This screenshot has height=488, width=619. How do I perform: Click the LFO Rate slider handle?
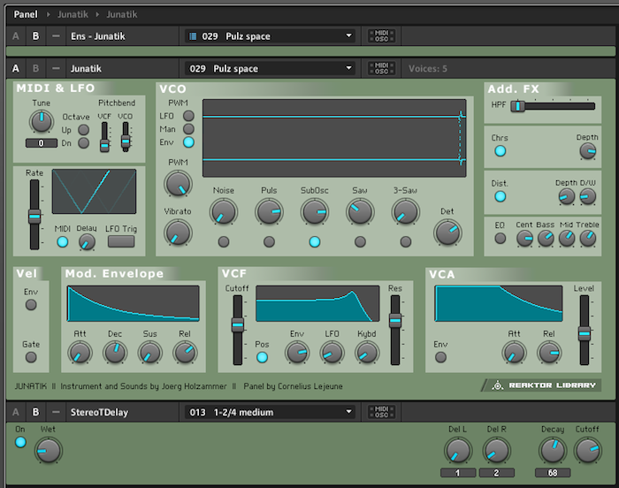tap(34, 217)
